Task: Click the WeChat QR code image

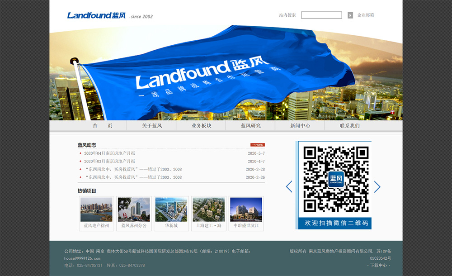Action: (336, 179)
